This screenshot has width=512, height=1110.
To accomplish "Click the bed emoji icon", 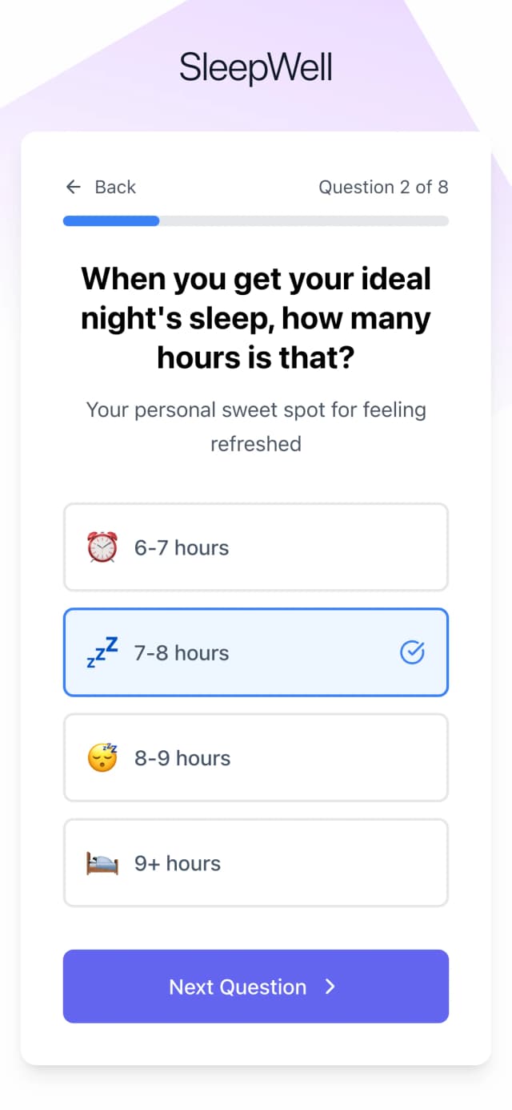I will [102, 862].
